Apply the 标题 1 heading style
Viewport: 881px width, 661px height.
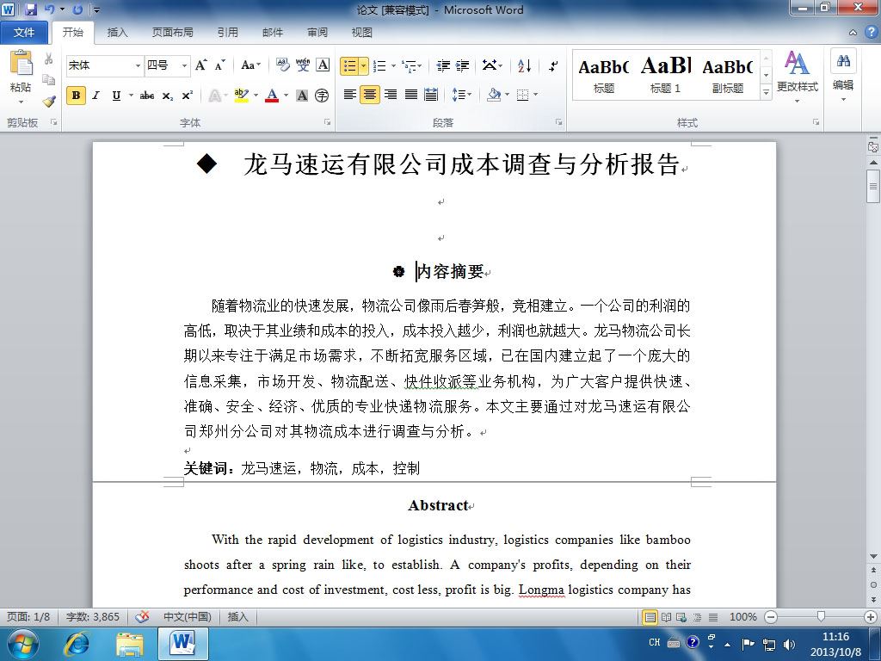point(665,76)
